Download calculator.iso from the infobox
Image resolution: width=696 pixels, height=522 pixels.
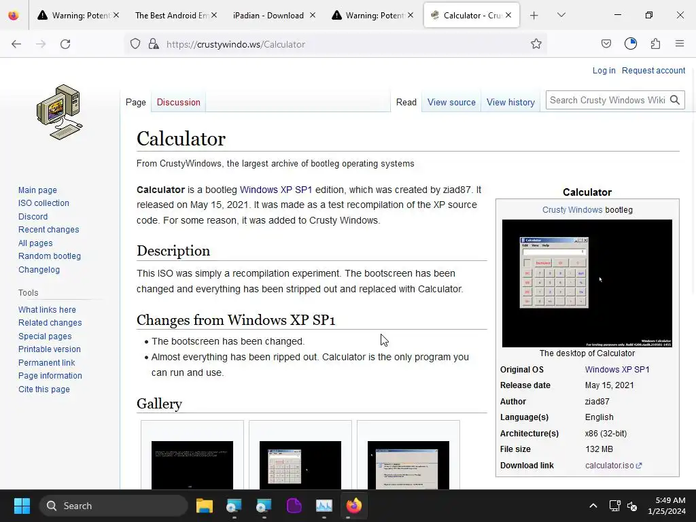(614, 465)
